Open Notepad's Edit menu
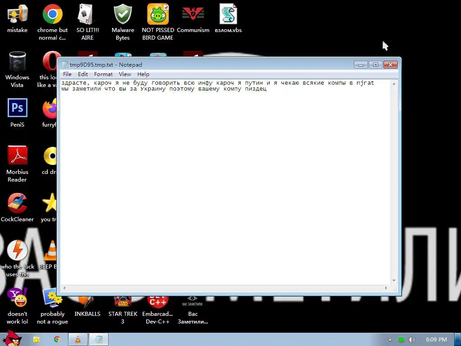The height and width of the screenshot is (346, 461). 83,74
